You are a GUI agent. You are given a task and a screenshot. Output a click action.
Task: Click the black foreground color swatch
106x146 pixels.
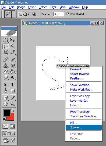(x=7, y=113)
